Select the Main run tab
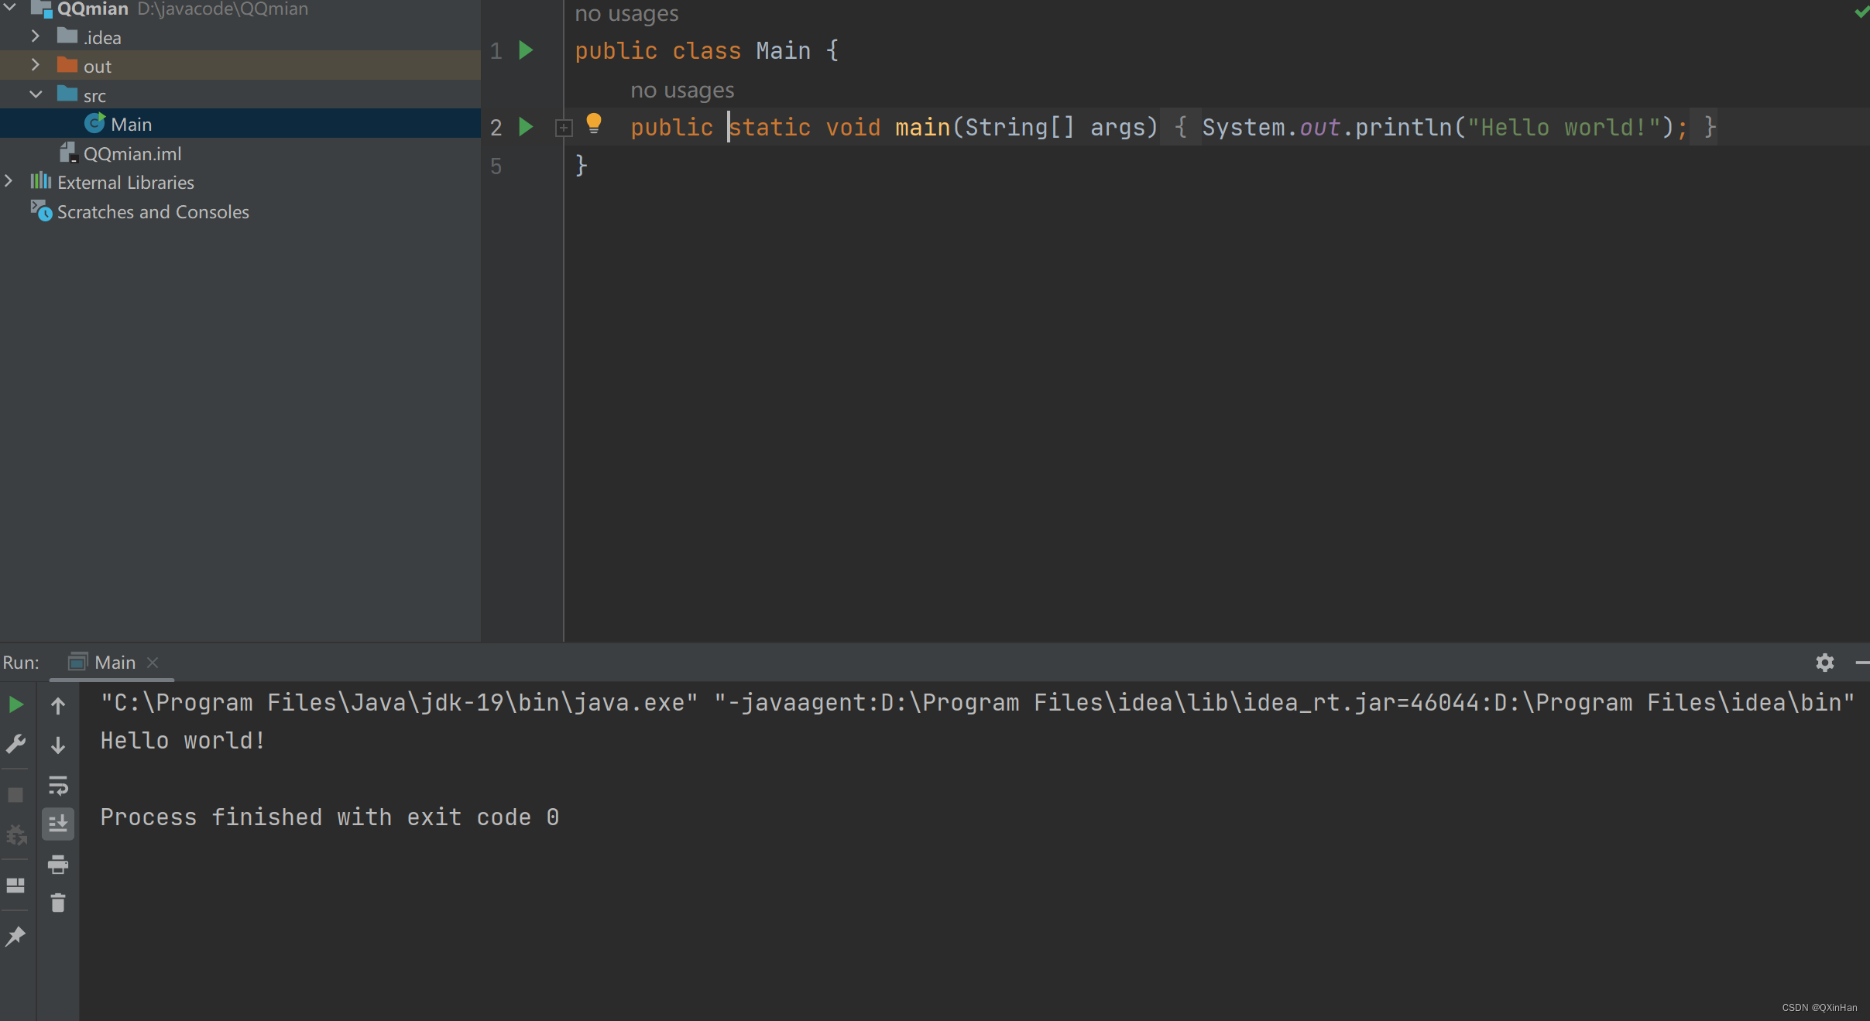Viewport: 1870px width, 1021px height. tap(112, 663)
